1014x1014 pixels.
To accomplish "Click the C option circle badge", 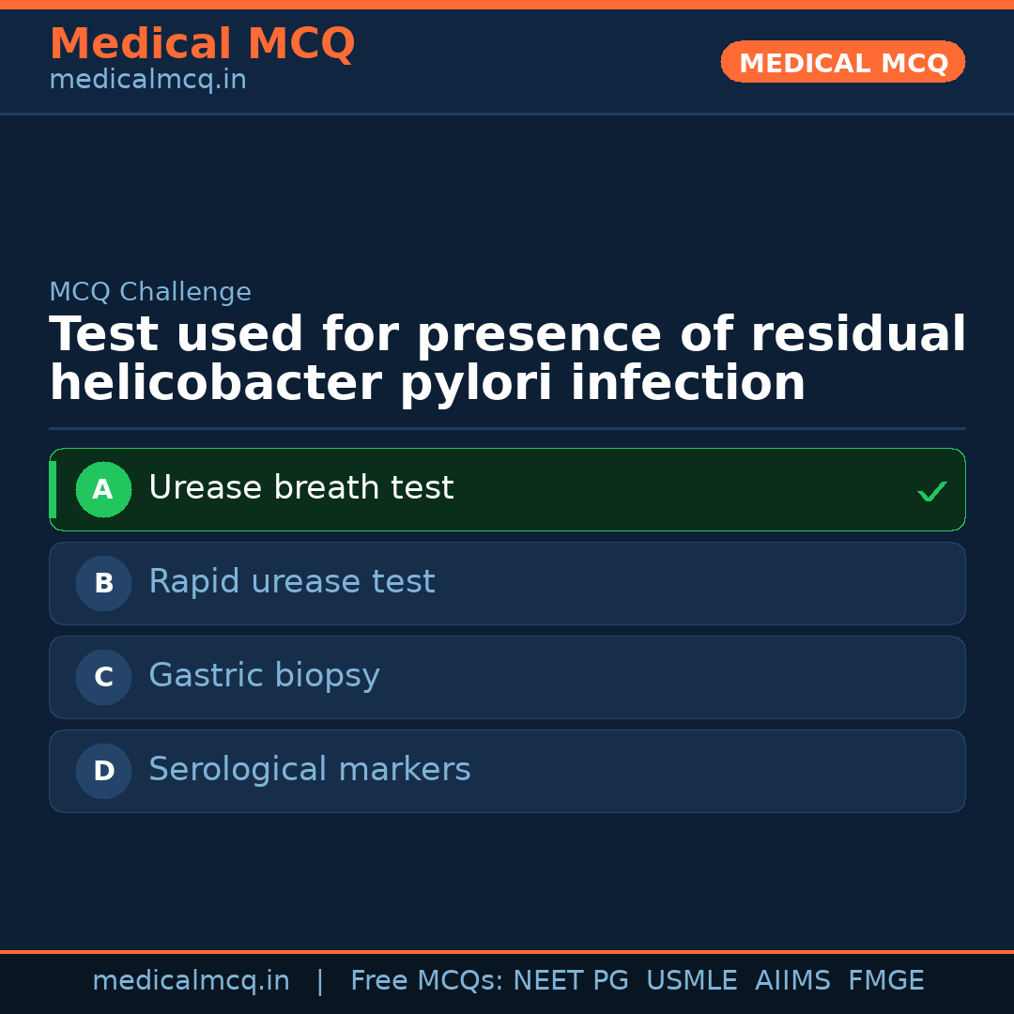I will pyautogui.click(x=103, y=677).
